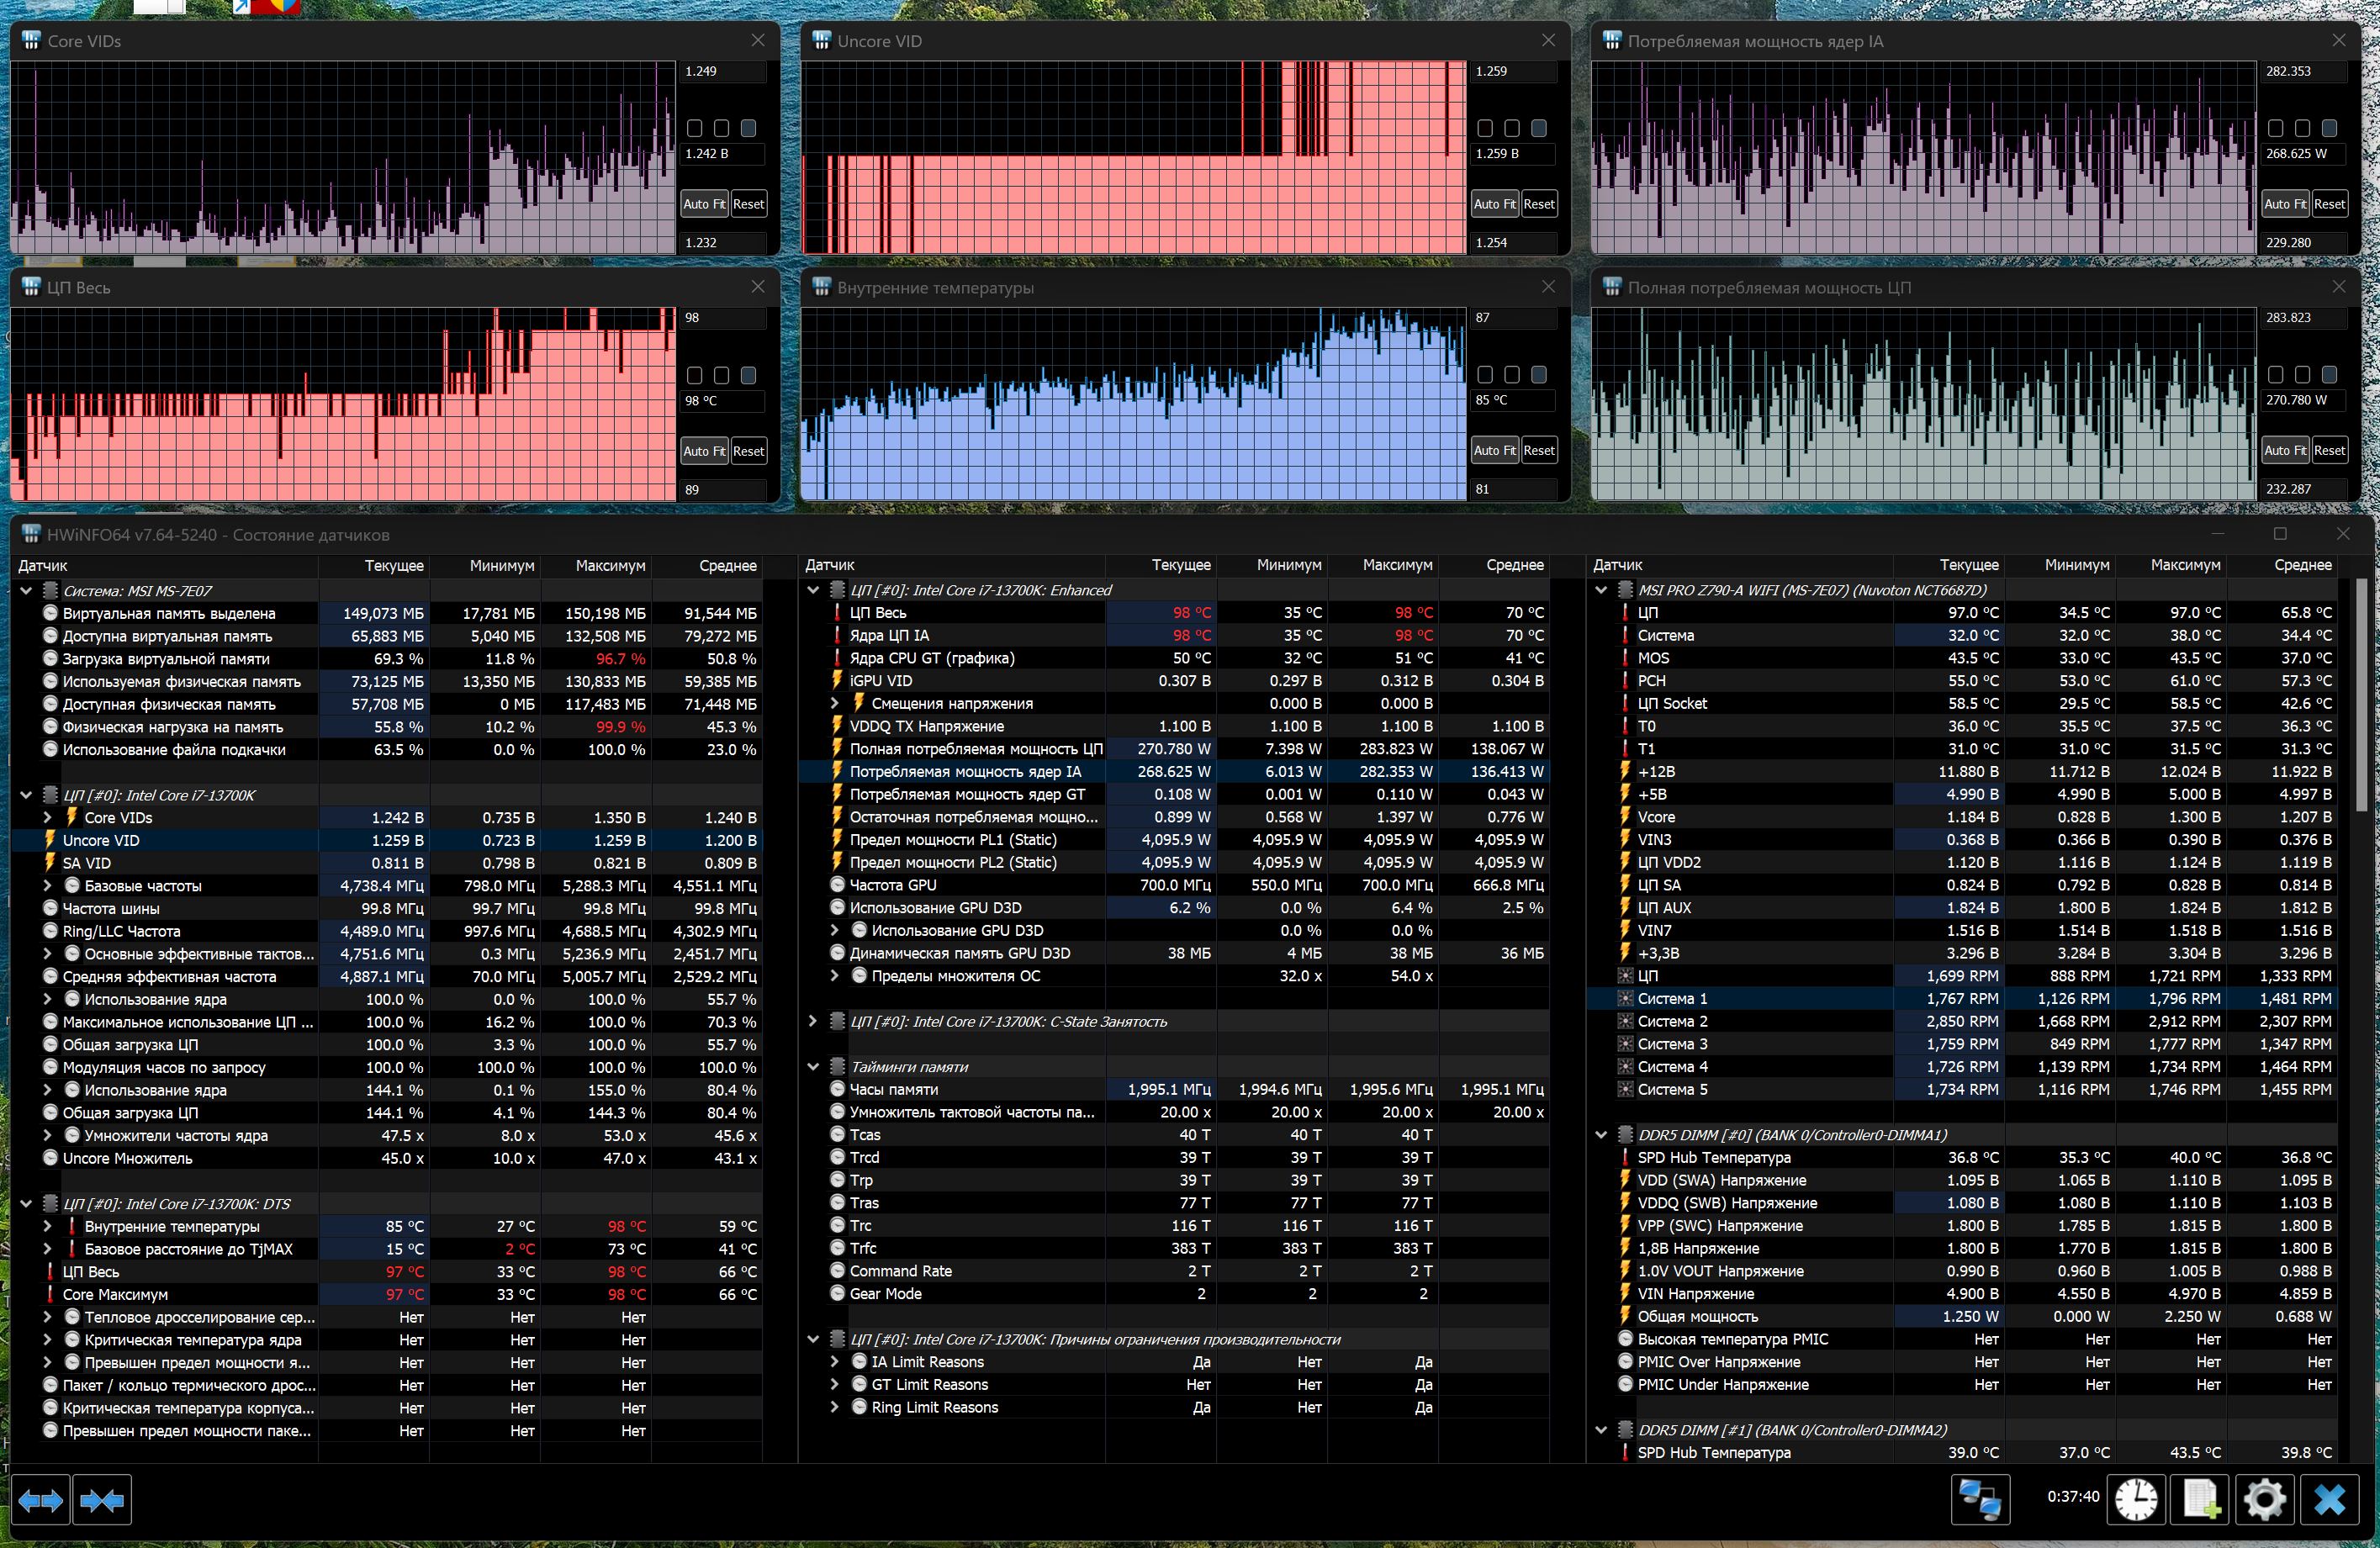Toggle the middle checkbox in ЦП Весь graph
Screen dimensions: 2380x1548
pyautogui.click(x=721, y=375)
